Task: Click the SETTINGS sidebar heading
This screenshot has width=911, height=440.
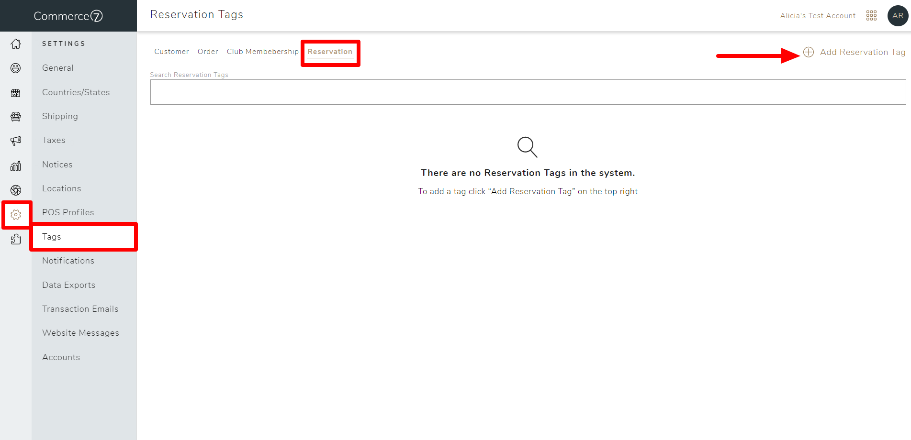Action: point(64,44)
